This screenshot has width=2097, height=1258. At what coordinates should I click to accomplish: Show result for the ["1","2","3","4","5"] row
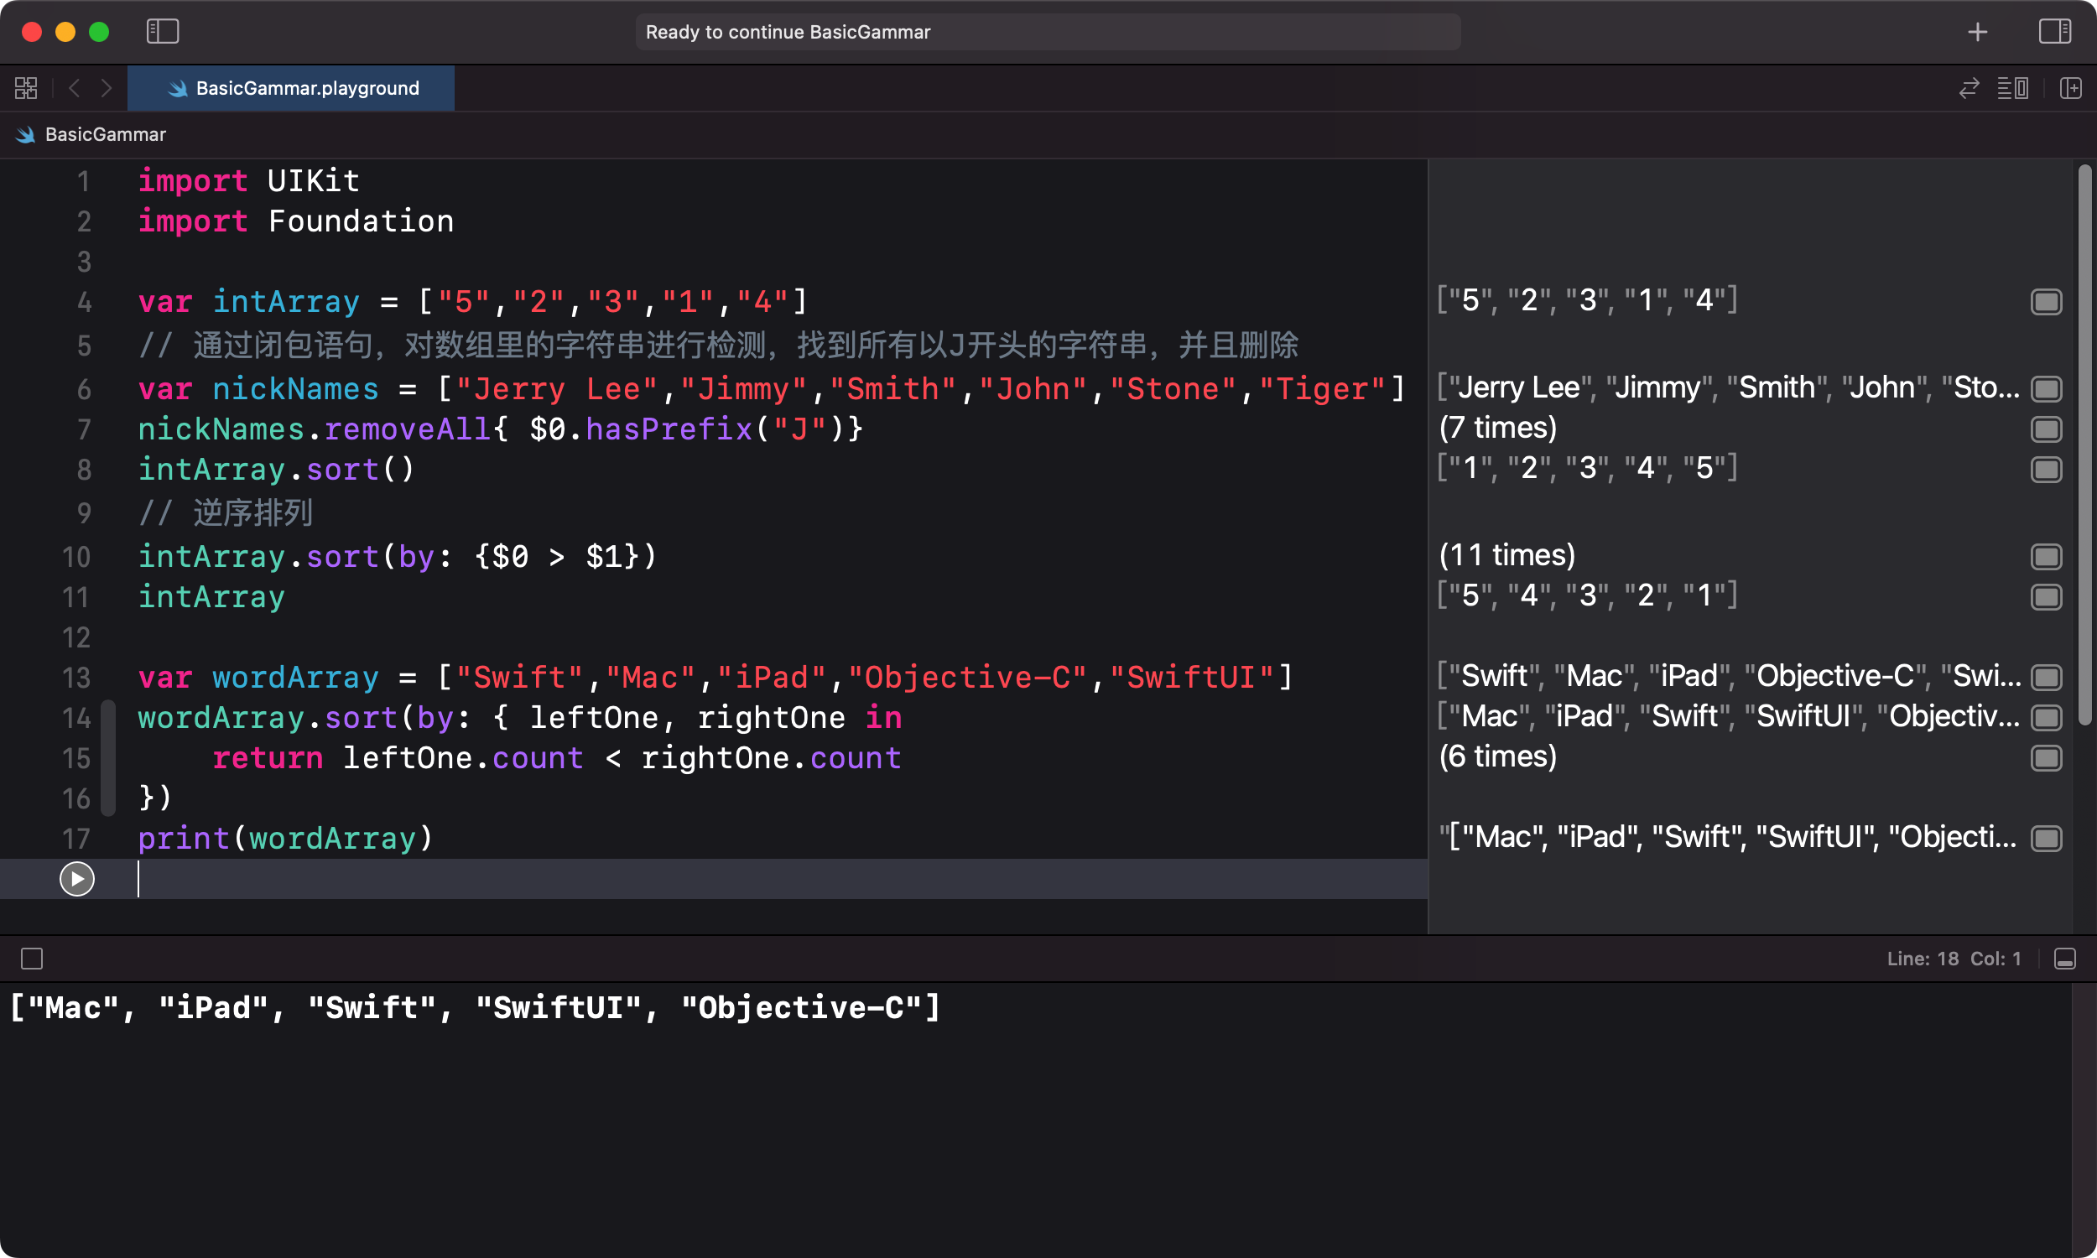point(2046,470)
